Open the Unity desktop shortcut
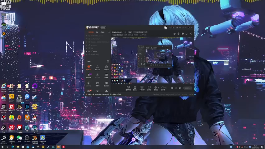 click(x=4, y=139)
